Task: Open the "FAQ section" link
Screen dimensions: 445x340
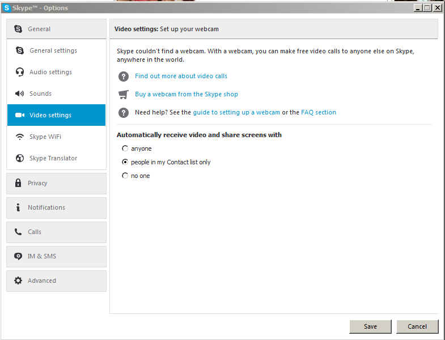Action: 319,112
